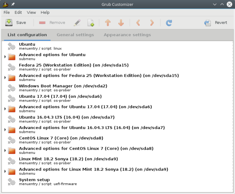Click the Remove button label
The width and height of the screenshot is (235, 194).
point(57,22)
